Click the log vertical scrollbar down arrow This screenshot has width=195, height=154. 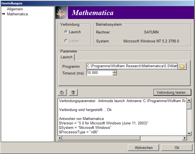[x=189, y=134]
